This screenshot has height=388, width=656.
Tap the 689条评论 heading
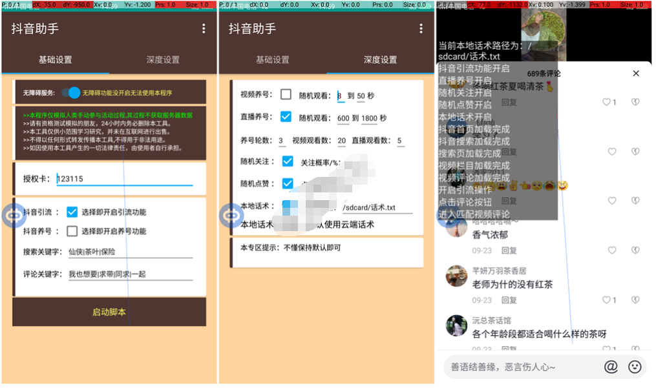pyautogui.click(x=544, y=74)
